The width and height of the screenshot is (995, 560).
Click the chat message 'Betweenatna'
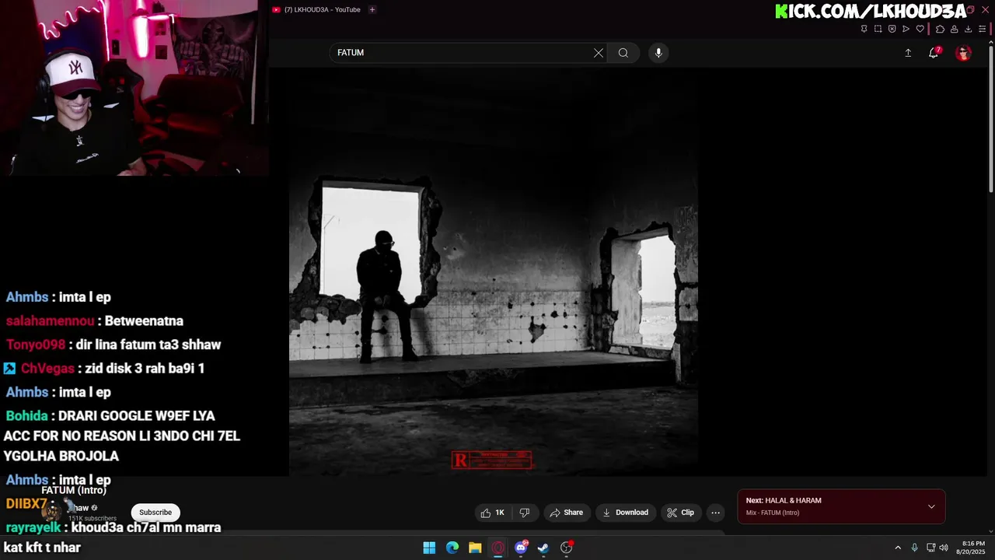click(144, 321)
